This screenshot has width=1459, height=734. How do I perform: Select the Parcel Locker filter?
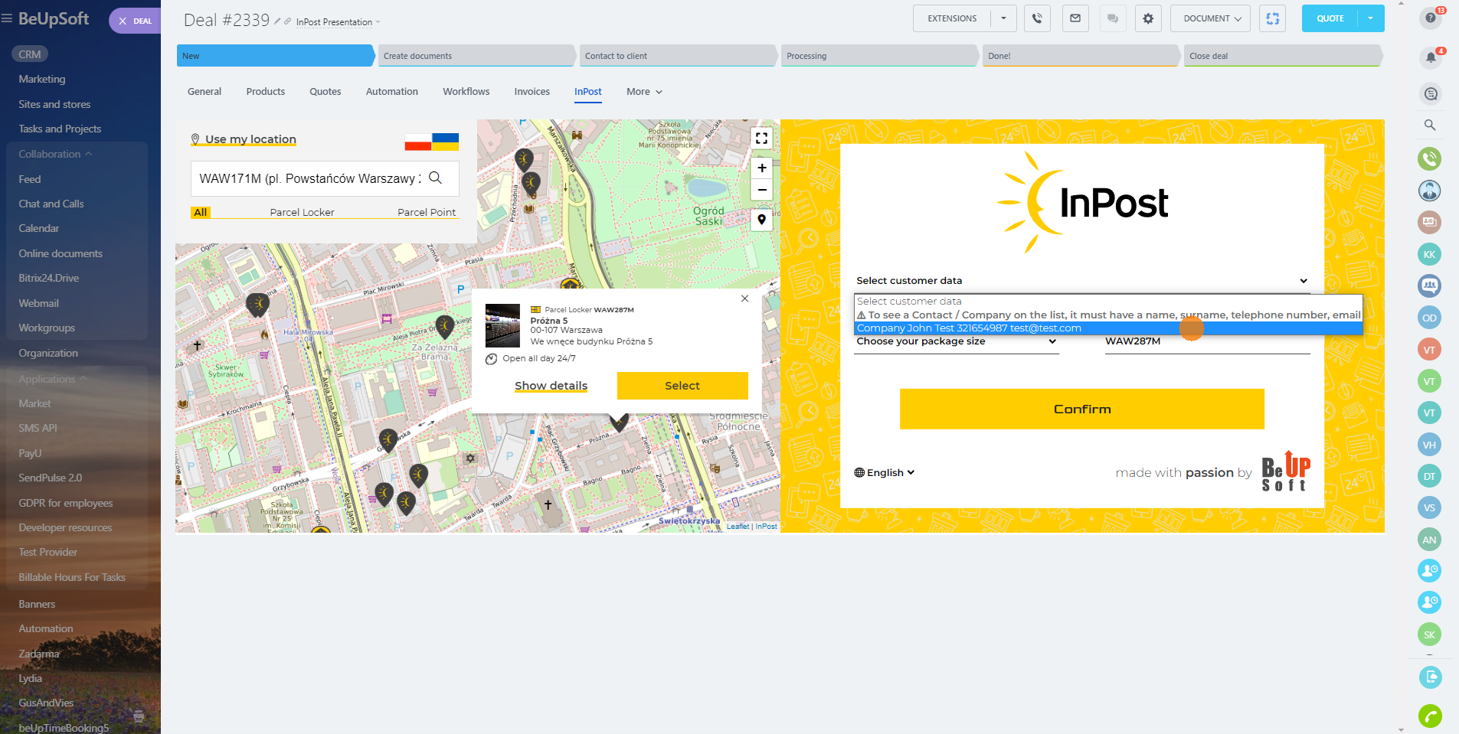[x=302, y=212]
